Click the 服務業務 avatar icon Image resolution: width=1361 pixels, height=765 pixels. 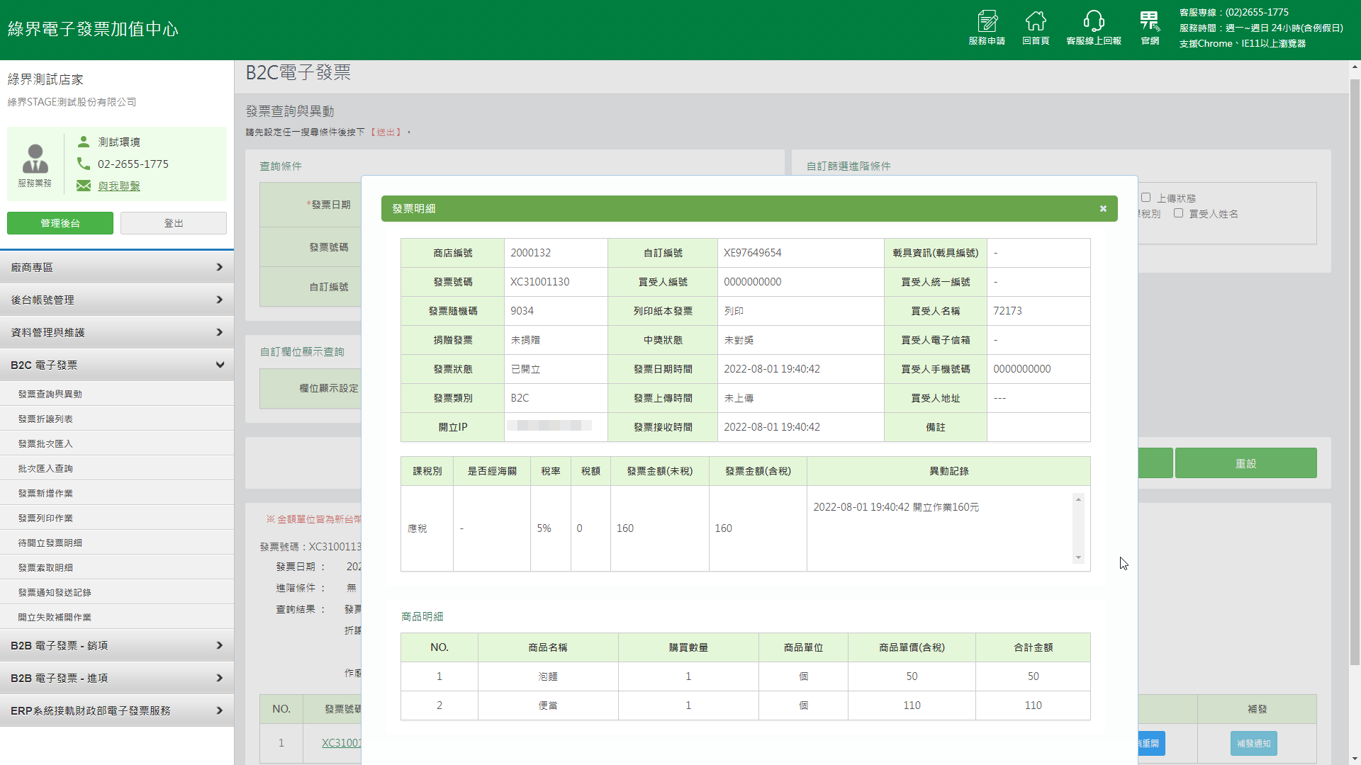[x=35, y=159]
